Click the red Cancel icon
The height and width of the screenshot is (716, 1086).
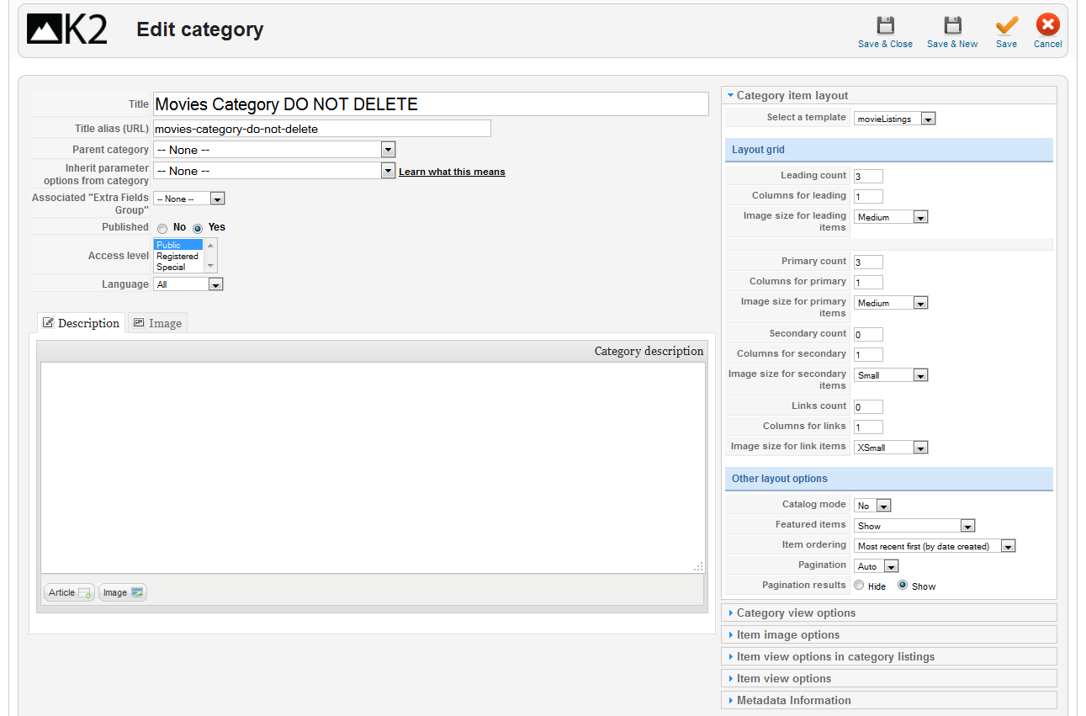(1047, 25)
